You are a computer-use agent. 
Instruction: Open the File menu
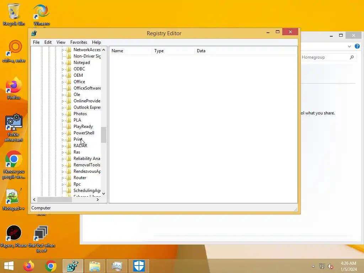(36, 42)
